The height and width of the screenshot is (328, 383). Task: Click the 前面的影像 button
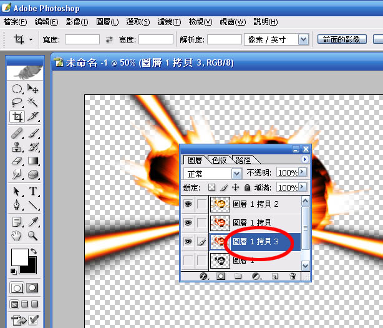(x=342, y=39)
